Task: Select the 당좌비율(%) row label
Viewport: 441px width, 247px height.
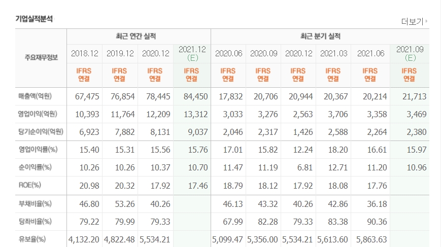Action: (x=35, y=221)
